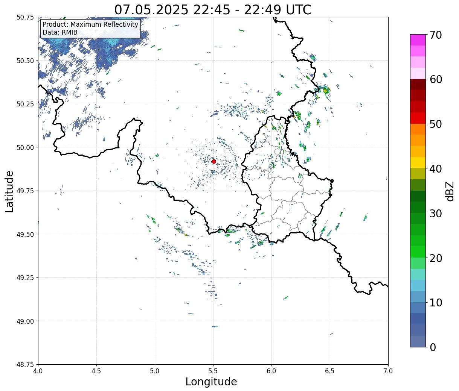Click the colorbar tick label 30
This screenshot has height=391, width=459.
436,213
